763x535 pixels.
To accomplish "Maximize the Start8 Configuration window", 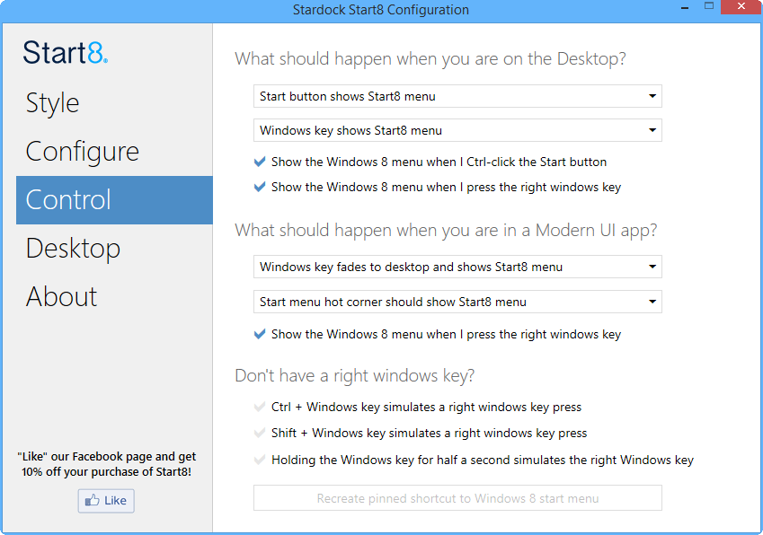I will [x=709, y=6].
